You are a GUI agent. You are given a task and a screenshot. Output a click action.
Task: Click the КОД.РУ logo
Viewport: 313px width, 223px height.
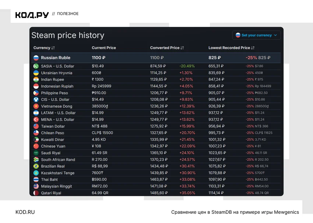(x=32, y=15)
